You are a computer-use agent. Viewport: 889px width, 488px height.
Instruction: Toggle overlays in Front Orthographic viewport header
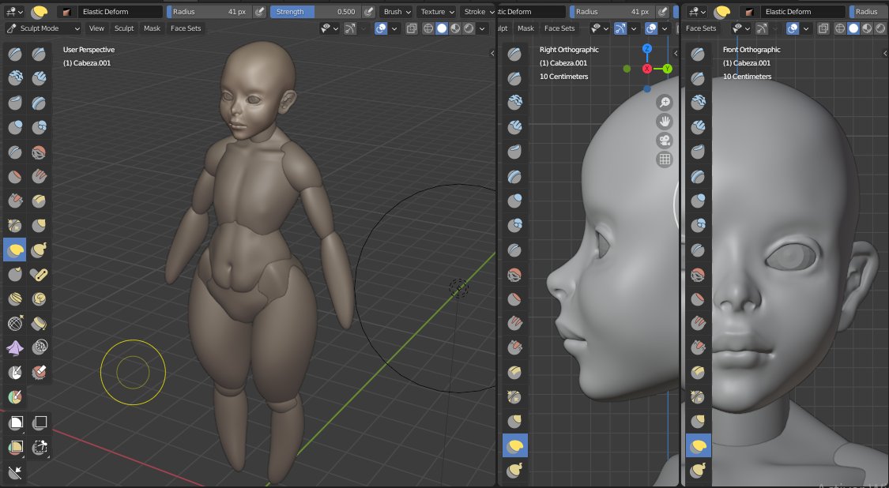[793, 28]
